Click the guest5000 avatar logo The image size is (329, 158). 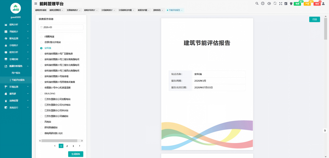[16, 8]
